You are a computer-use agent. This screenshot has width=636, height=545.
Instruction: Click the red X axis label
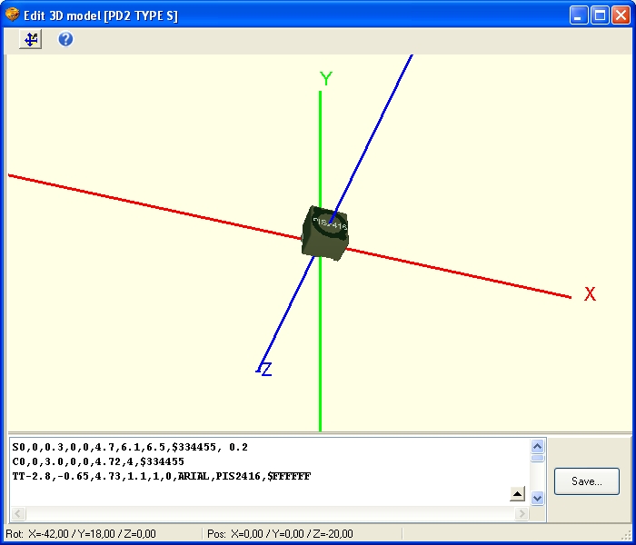[590, 294]
